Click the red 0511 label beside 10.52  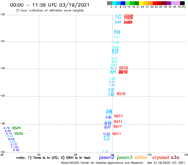(x=117, y=134)
